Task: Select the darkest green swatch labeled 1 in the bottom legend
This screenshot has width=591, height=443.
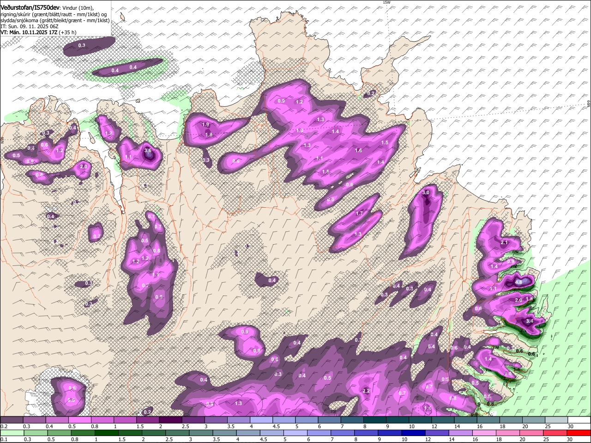Action: pos(108,433)
